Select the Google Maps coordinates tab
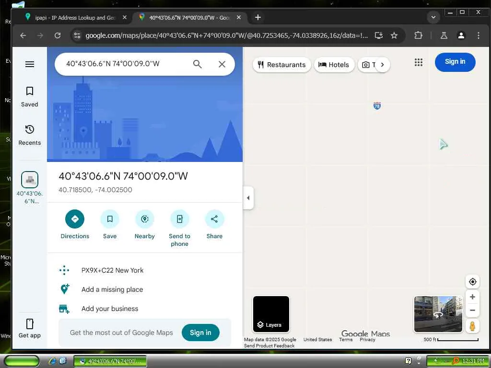 click(189, 18)
